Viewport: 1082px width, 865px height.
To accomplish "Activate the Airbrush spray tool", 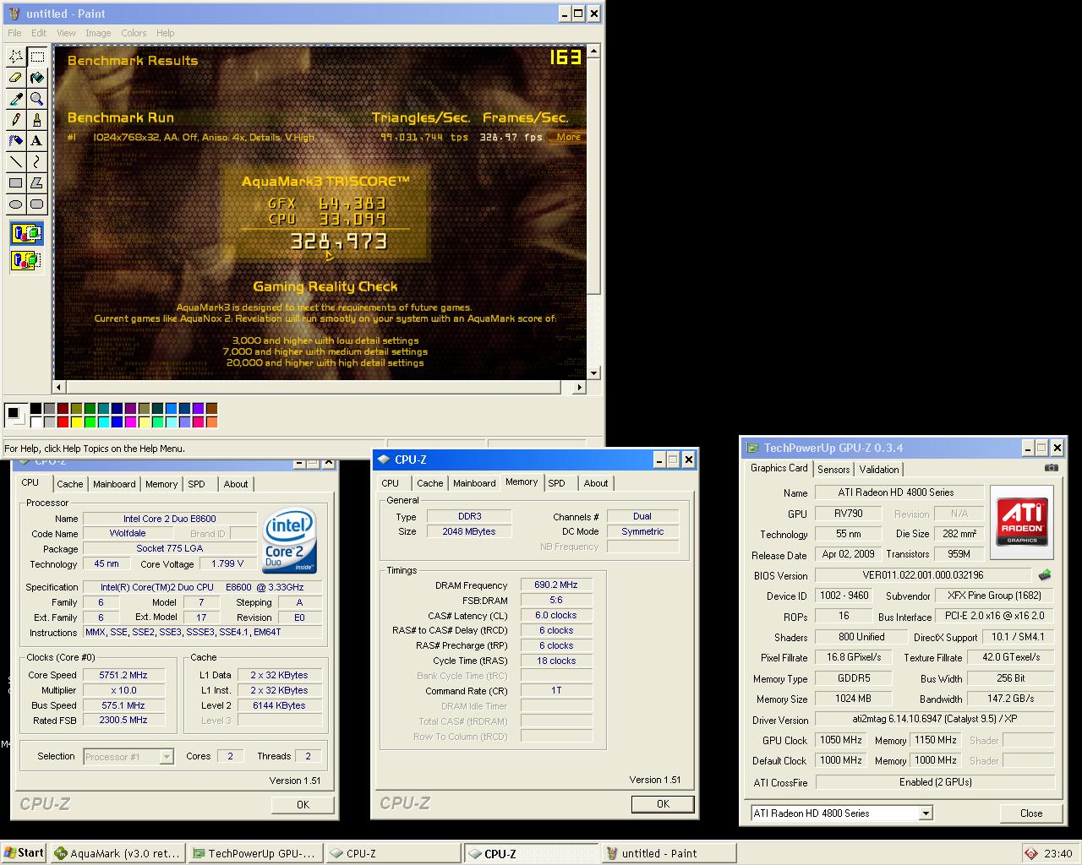I will (16, 141).
